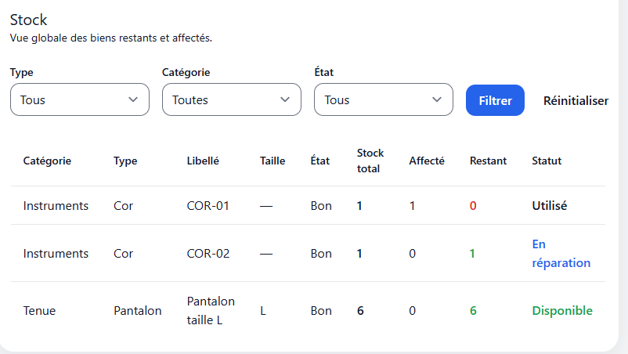The width and height of the screenshot is (628, 354).
Task: Click the Stock total column header
Action: tap(370, 161)
